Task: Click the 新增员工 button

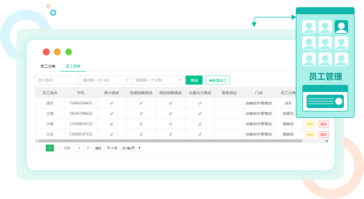Action: (218, 80)
